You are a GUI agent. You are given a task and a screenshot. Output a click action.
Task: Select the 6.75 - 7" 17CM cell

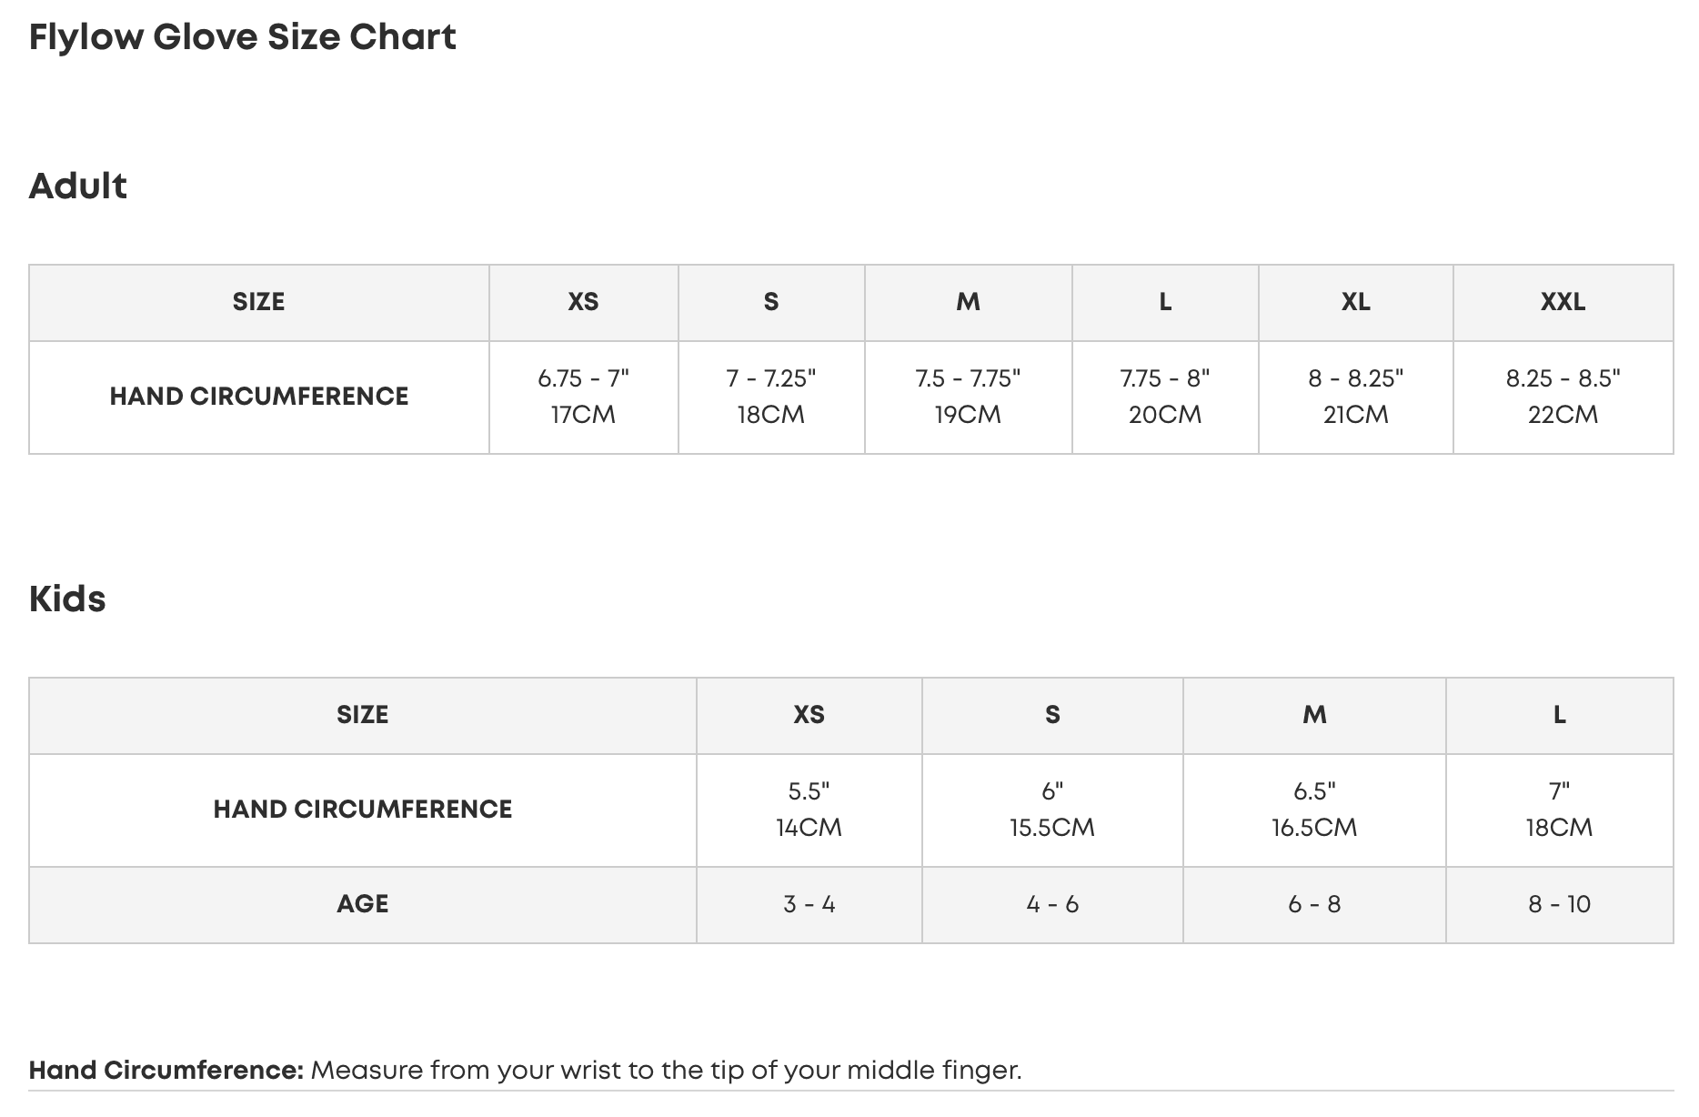tap(583, 397)
